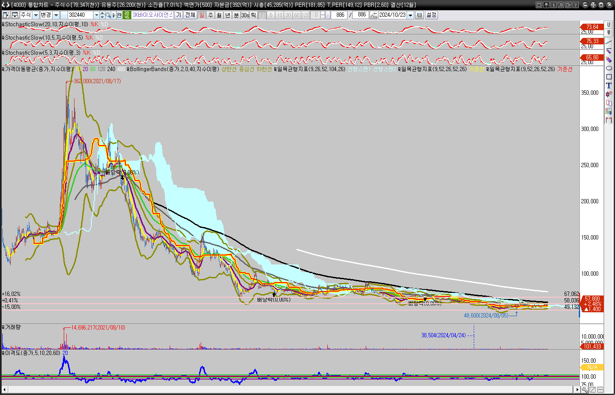The height and width of the screenshot is (395, 615).
Task: Click the scroll-left arrow at chart bottom
Action: (4, 389)
